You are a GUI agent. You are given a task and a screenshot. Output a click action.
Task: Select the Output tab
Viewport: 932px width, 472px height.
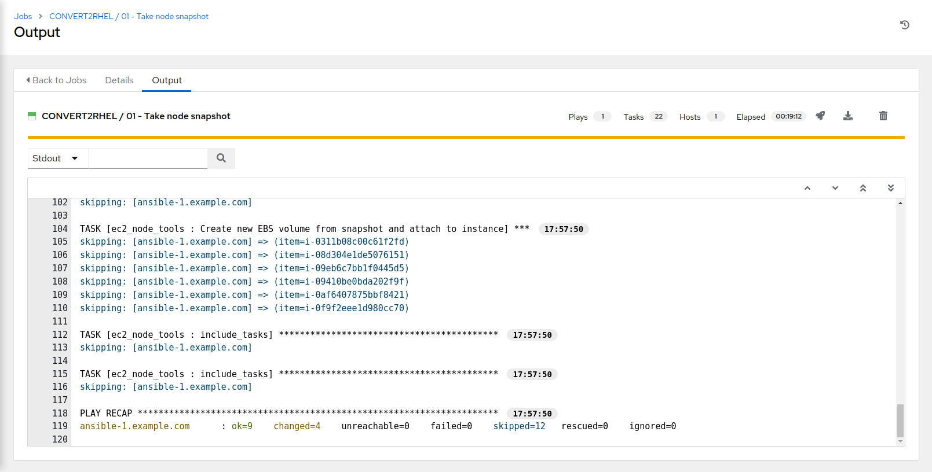[167, 80]
